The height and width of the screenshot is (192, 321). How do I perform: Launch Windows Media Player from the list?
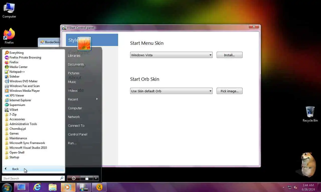point(22,91)
